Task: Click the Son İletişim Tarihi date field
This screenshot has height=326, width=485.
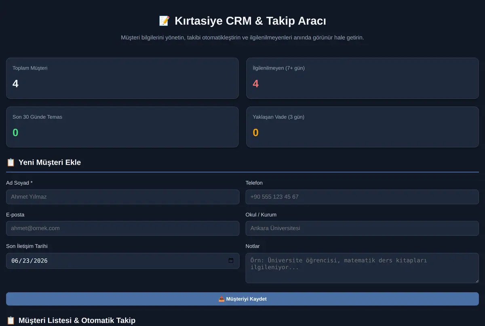Action: tap(122, 261)
